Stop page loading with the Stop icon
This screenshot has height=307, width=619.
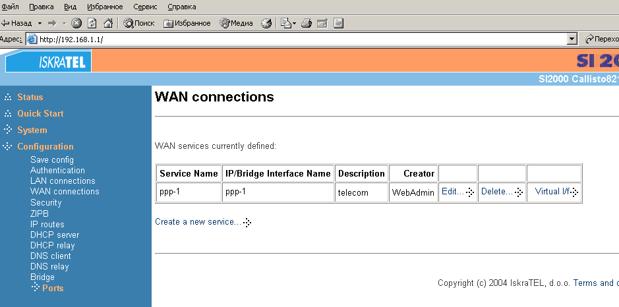pyautogui.click(x=76, y=23)
